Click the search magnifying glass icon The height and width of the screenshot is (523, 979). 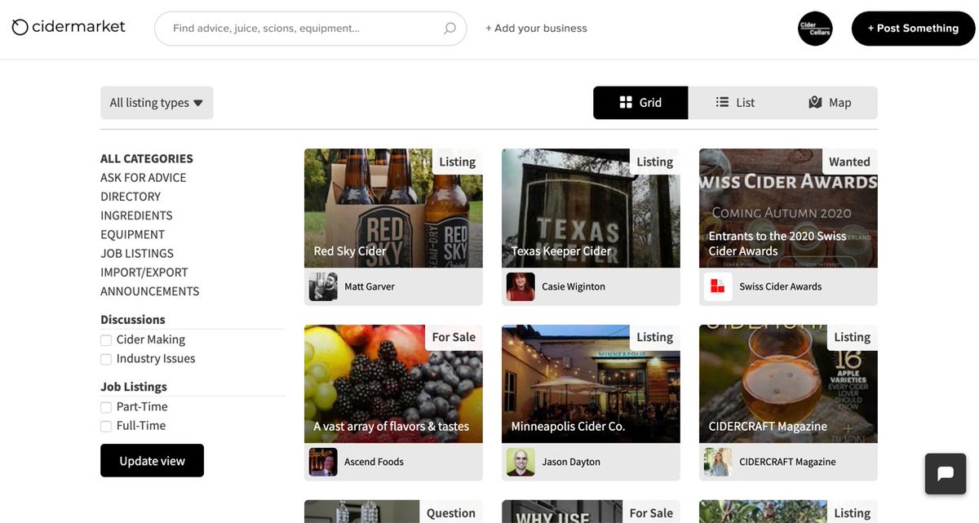(x=449, y=28)
